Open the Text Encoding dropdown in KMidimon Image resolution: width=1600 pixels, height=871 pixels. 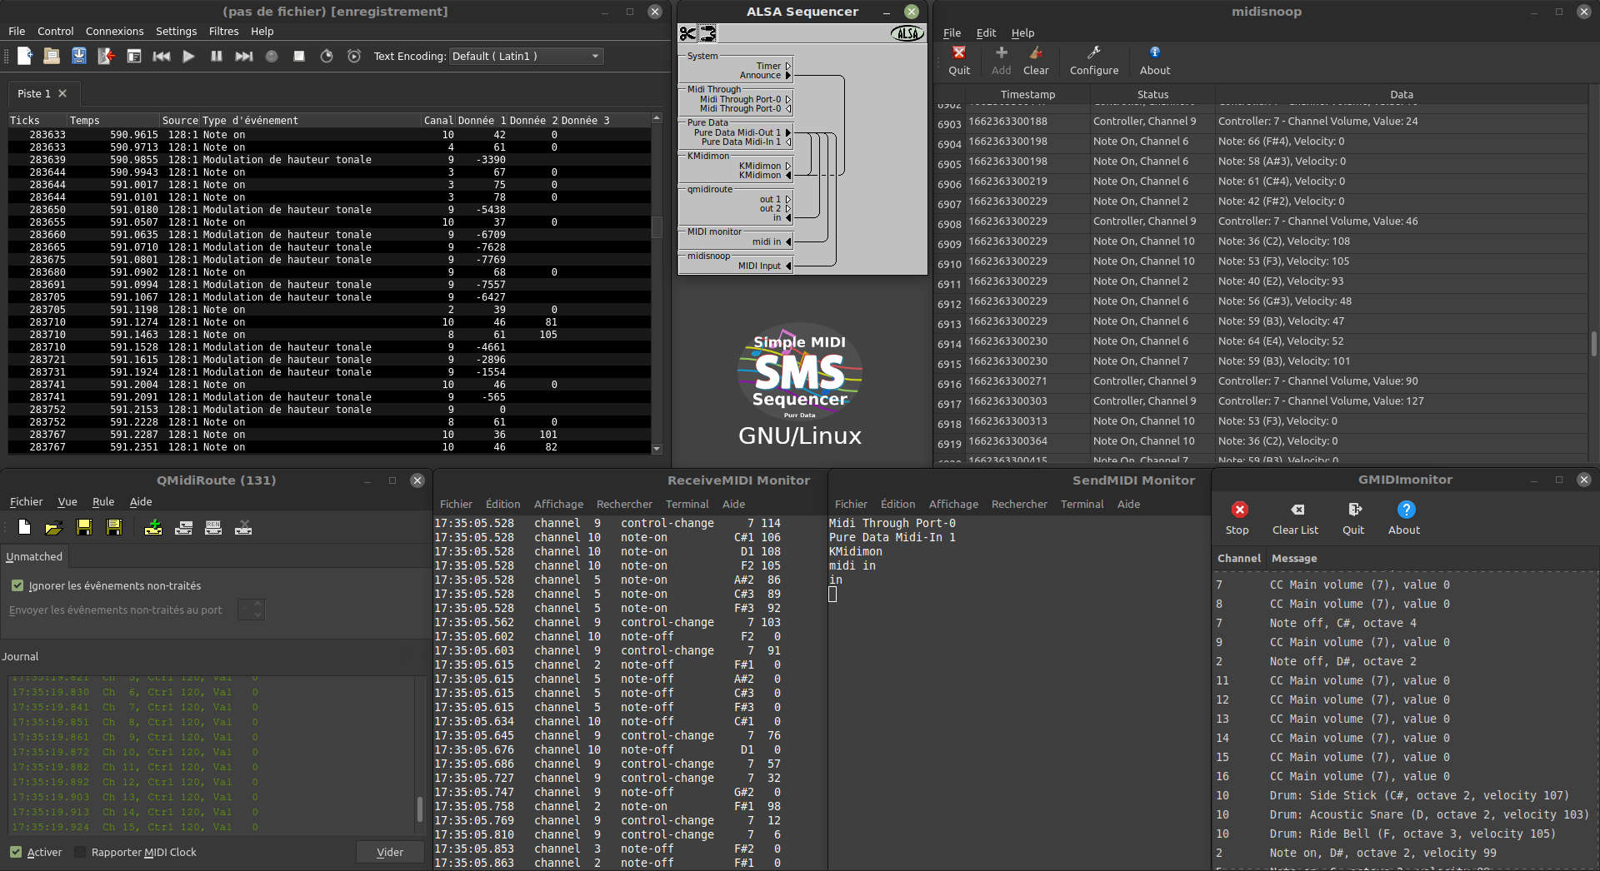click(526, 56)
